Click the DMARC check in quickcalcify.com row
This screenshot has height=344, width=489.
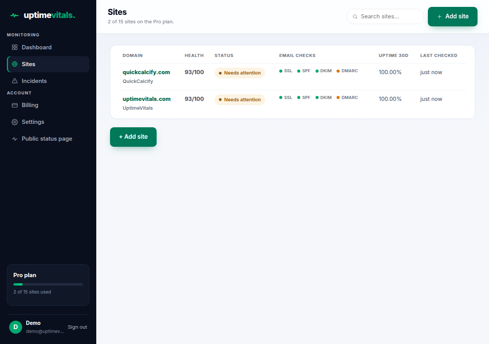coord(347,71)
